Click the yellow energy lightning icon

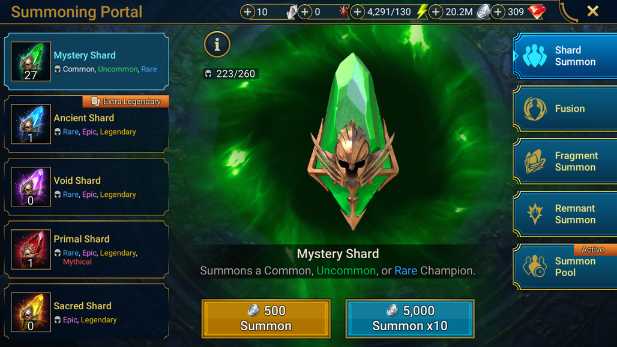point(422,12)
